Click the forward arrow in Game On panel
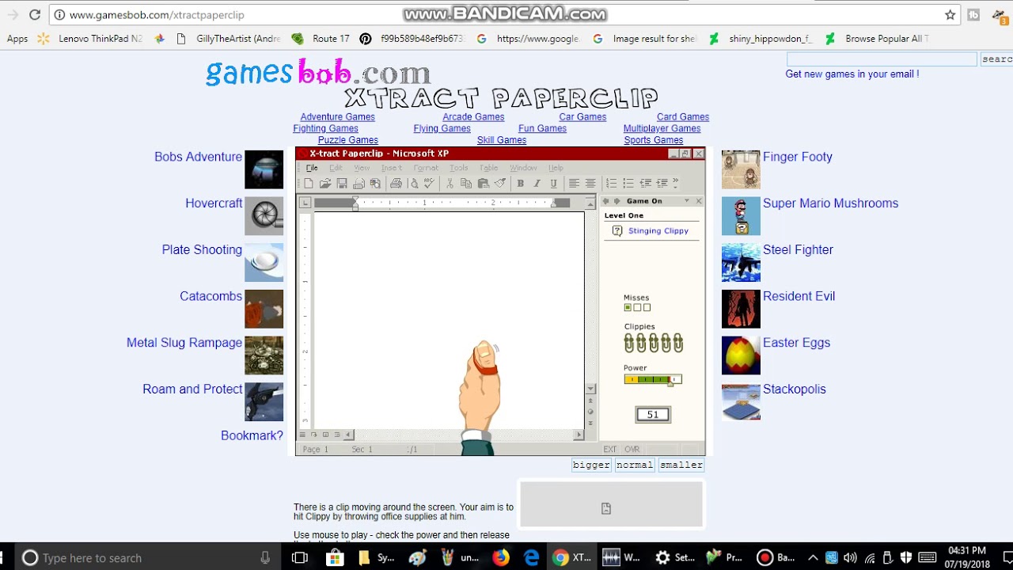This screenshot has height=570, width=1013. [x=617, y=201]
